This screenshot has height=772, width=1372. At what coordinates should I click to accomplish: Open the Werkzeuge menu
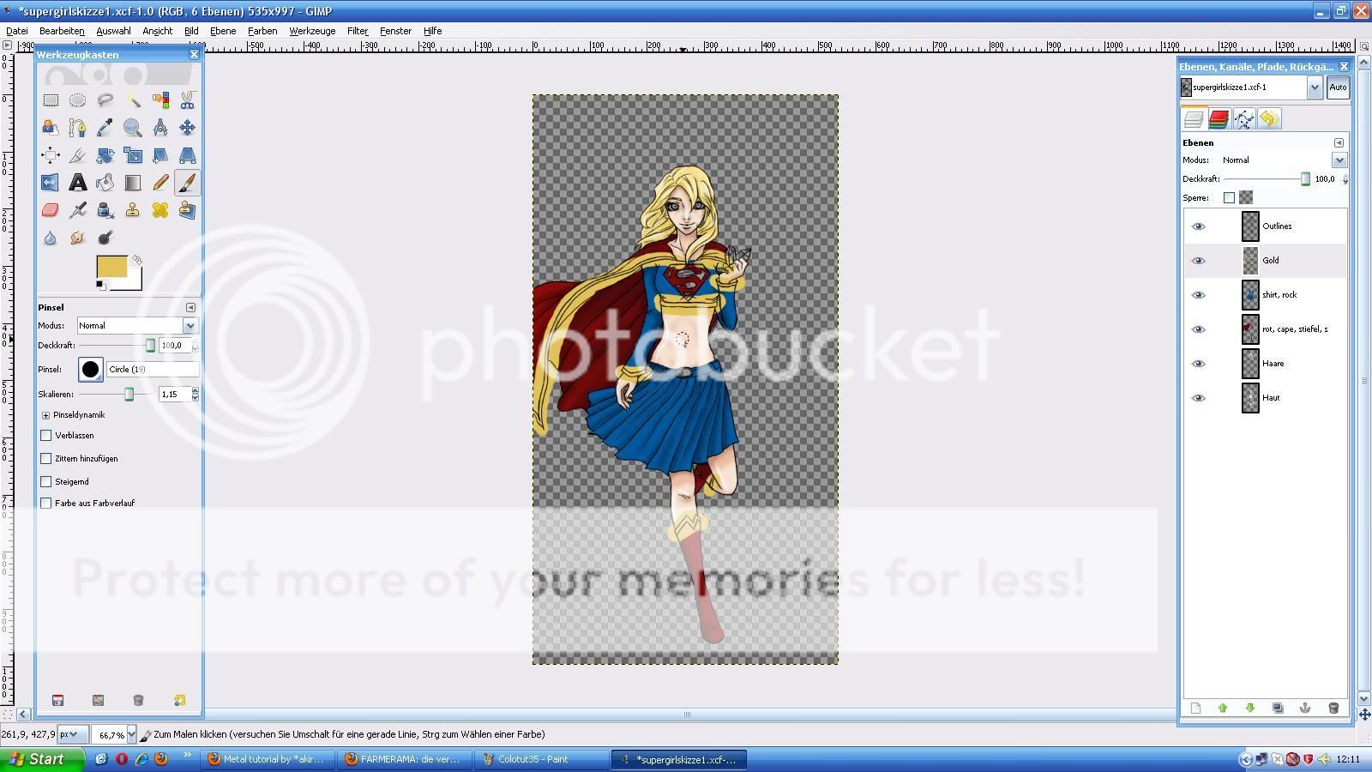click(x=312, y=31)
